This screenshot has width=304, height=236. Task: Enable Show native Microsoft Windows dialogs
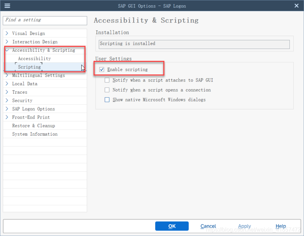pyautogui.click(x=107, y=100)
